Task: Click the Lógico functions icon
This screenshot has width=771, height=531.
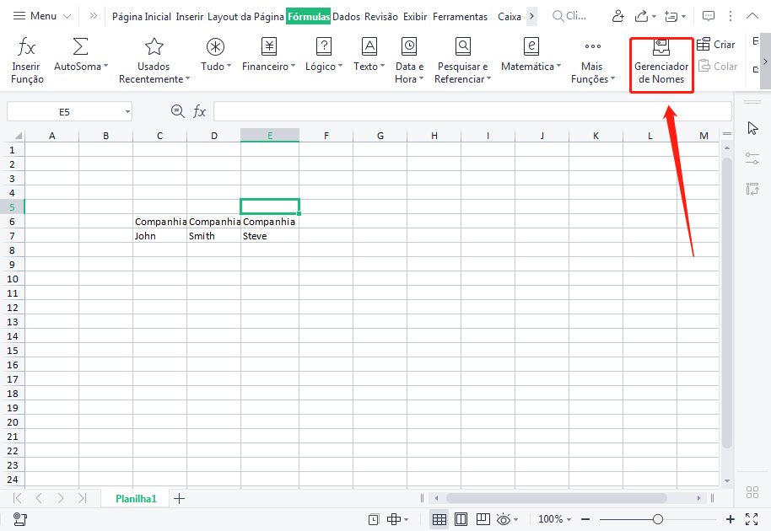Action: pyautogui.click(x=323, y=47)
